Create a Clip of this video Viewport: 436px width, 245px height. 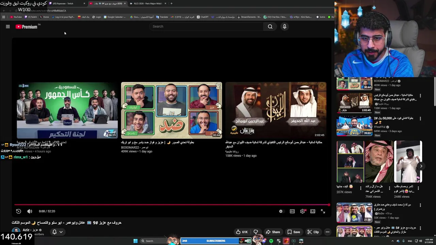click(x=313, y=232)
